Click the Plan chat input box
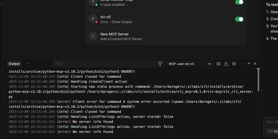278x139 pixels. click(x=272, y=122)
